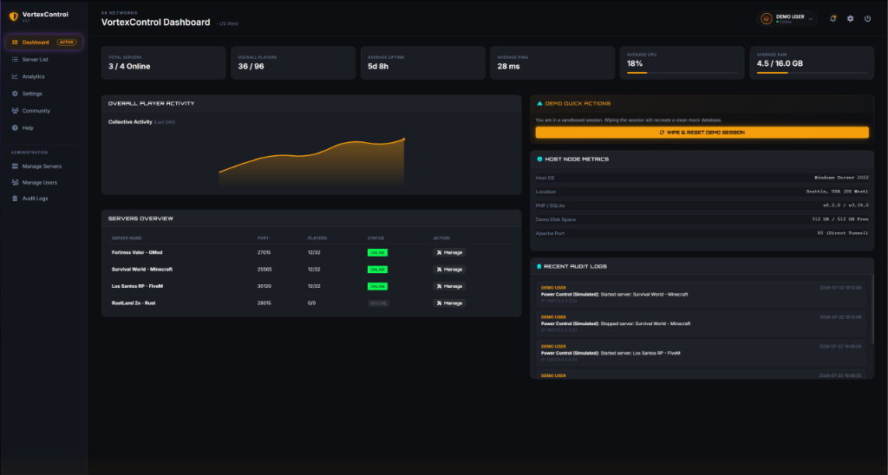Click Wipe & Reset Demo Session button

702,133
